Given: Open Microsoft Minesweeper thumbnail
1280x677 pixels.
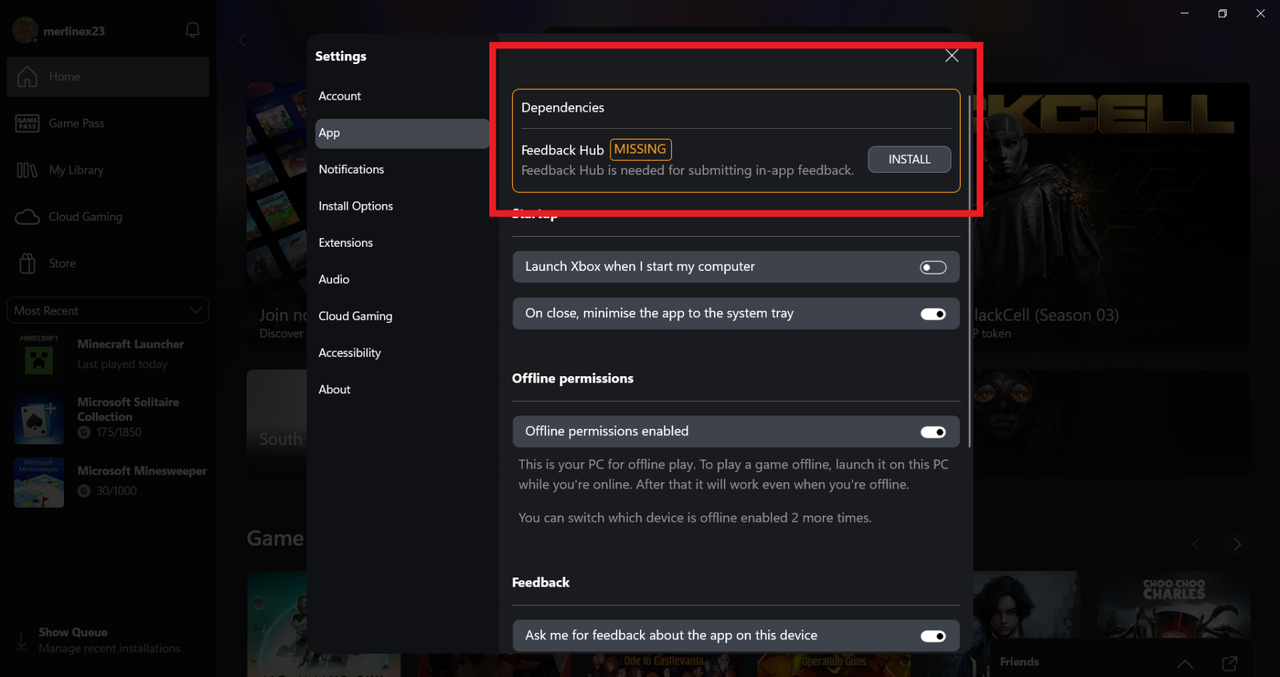Looking at the screenshot, I should tap(39, 482).
